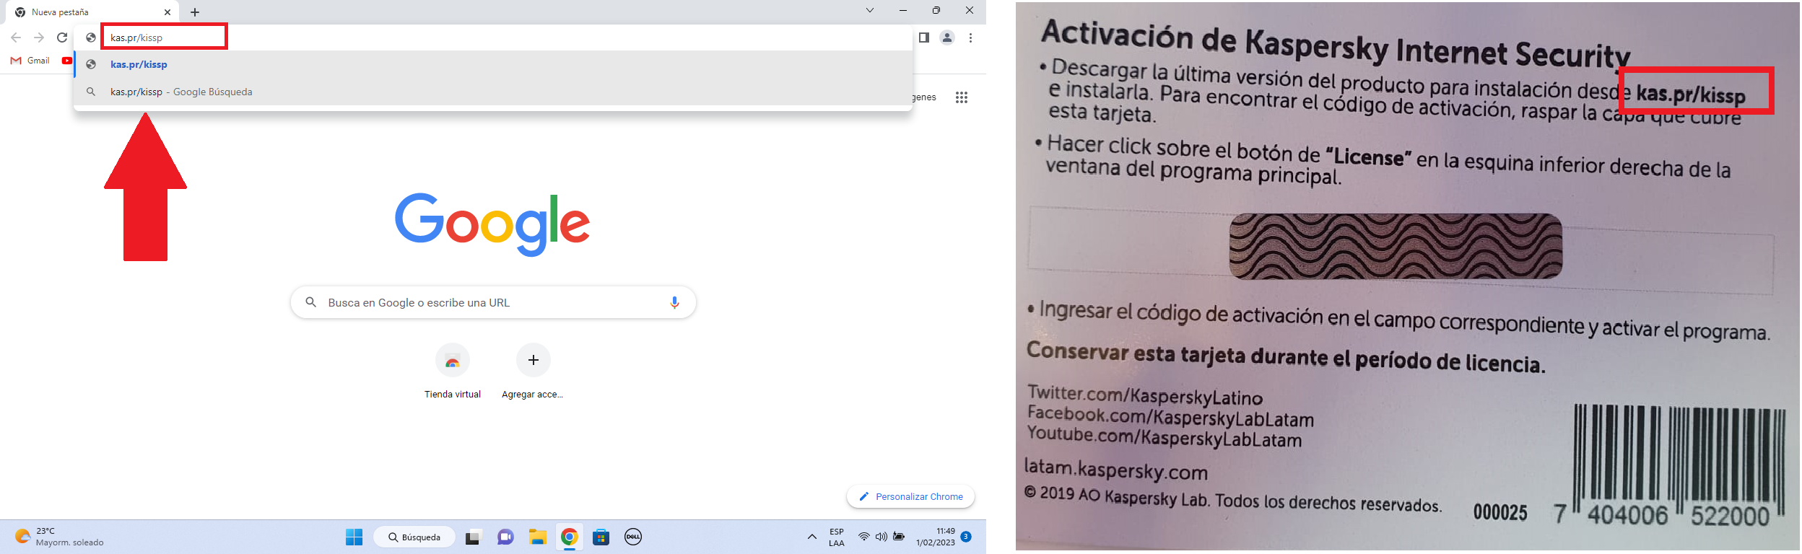Click the voice search microphone icon
Viewport: 1802px width, 554px height.
pyautogui.click(x=674, y=303)
